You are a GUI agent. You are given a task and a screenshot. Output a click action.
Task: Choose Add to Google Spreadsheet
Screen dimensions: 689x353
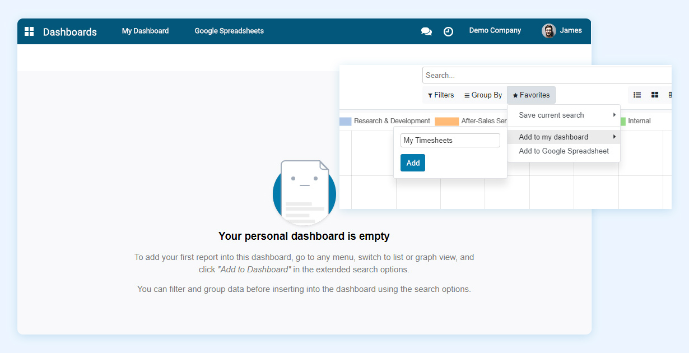pyautogui.click(x=564, y=151)
